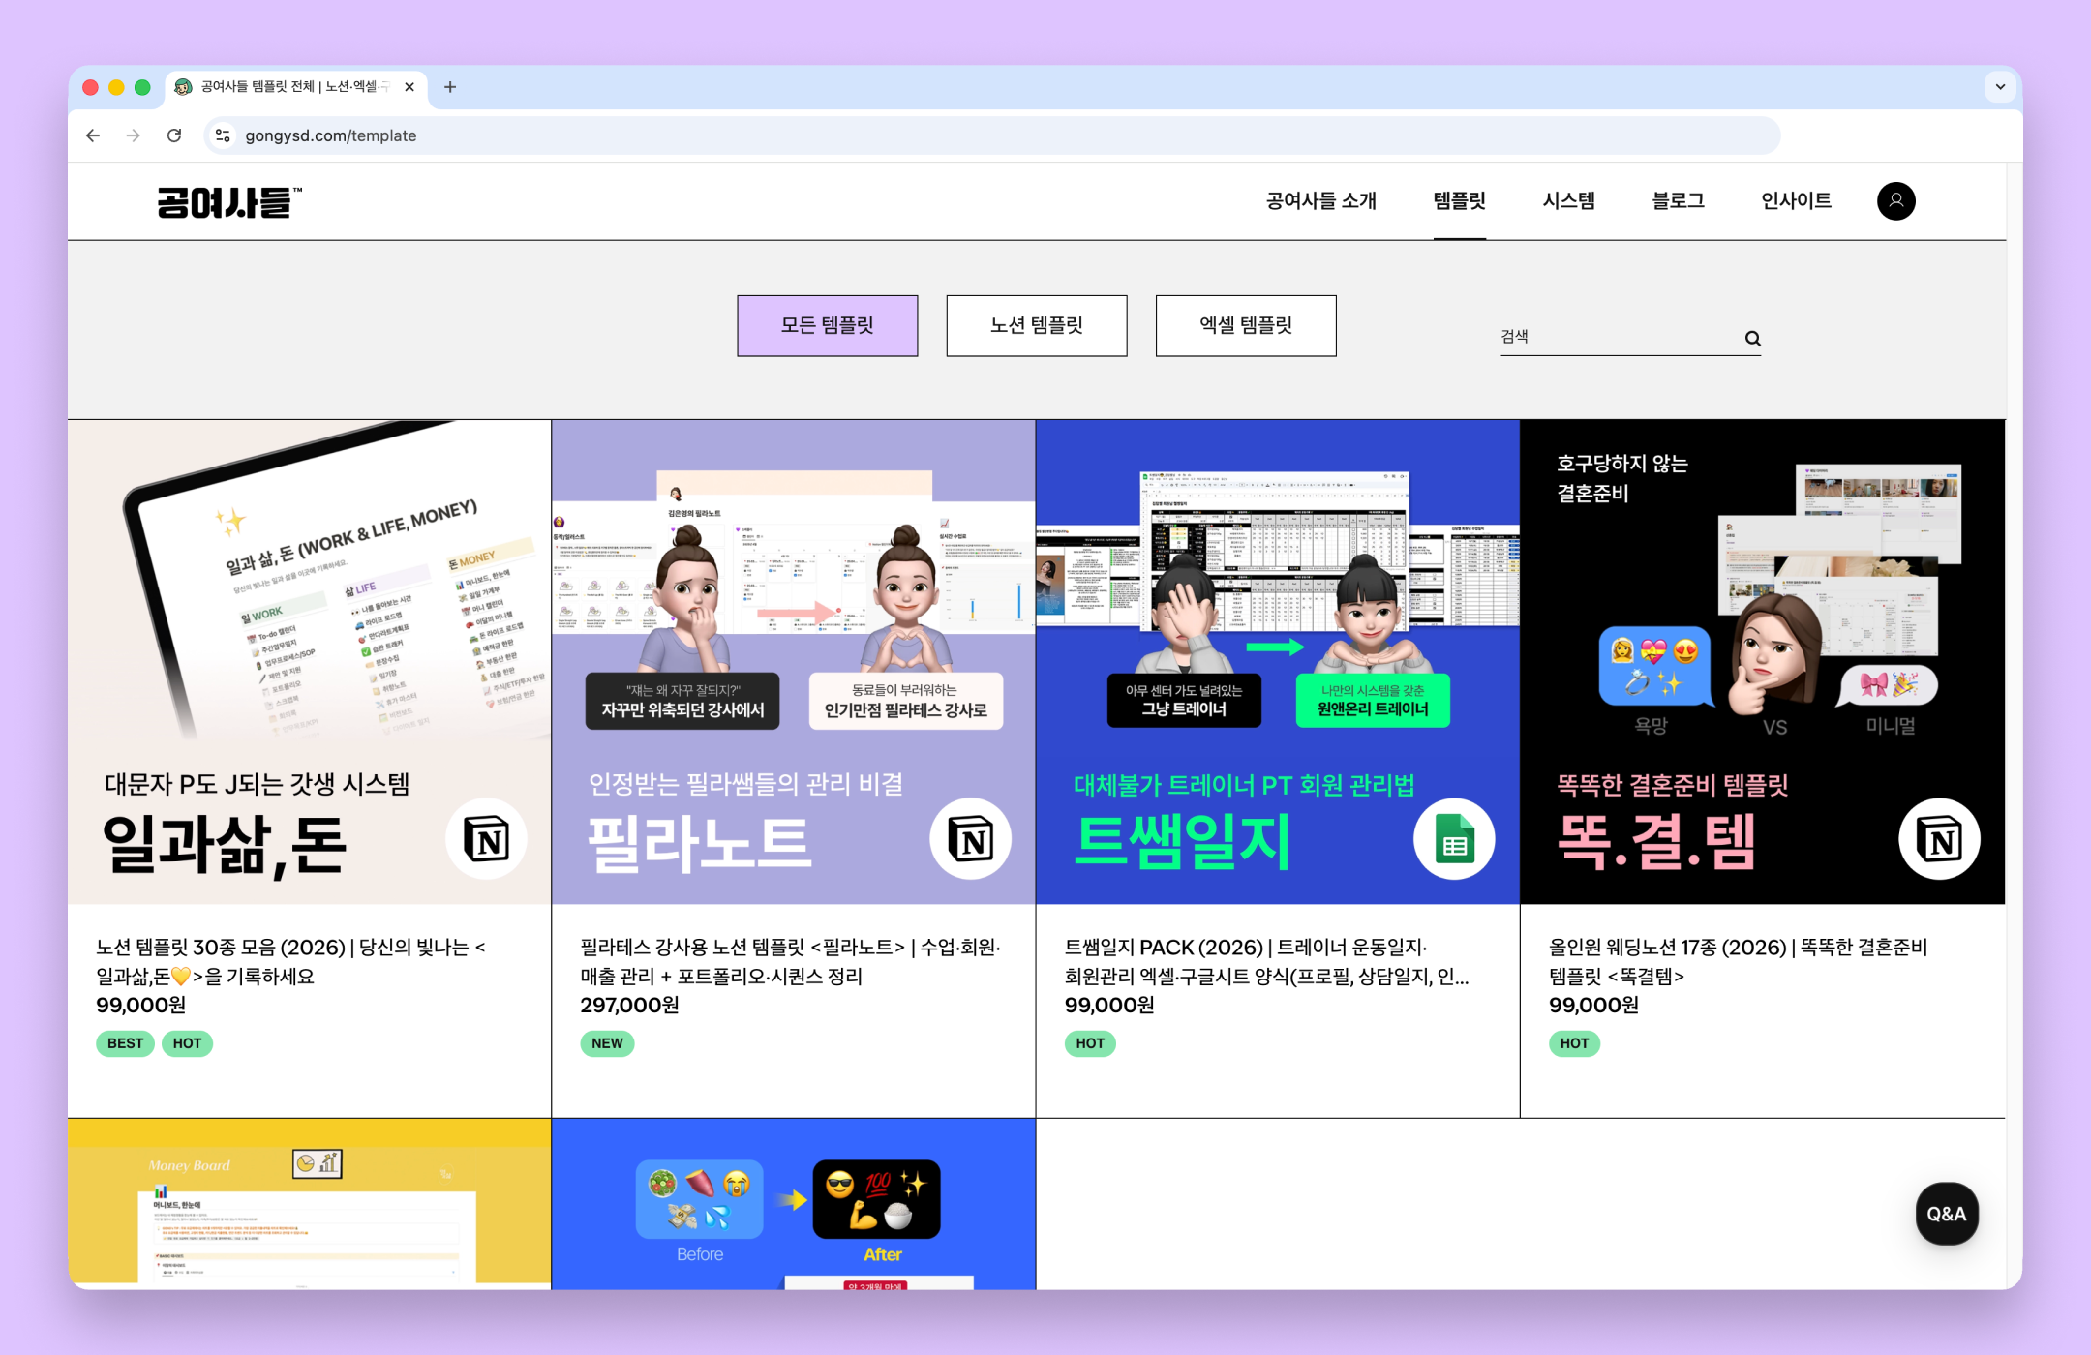2091x1355 pixels.
Task: Go to the 블로그 menu item
Action: tap(1678, 200)
